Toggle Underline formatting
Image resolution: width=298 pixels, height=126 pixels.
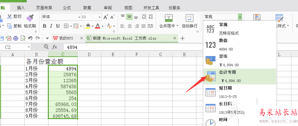[58, 26]
